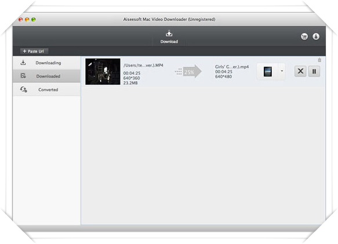
Task: Click output resolution 640*480
Action: click(224, 77)
